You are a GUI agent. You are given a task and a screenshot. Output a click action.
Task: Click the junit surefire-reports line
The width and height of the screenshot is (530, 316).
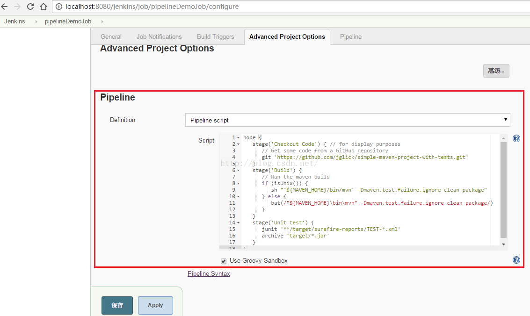point(331,229)
